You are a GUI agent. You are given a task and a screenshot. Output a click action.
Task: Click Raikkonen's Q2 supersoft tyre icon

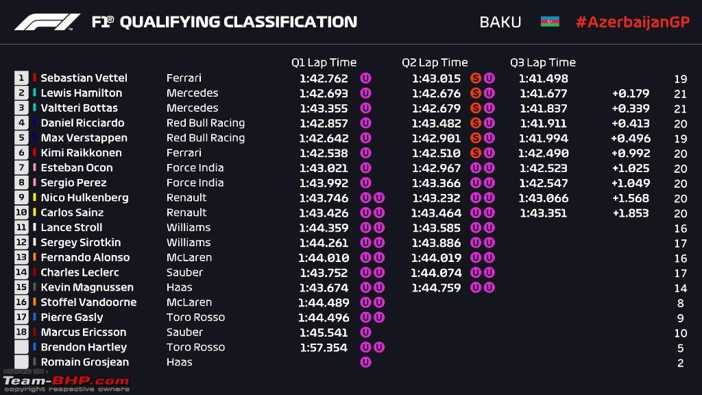[476, 153]
